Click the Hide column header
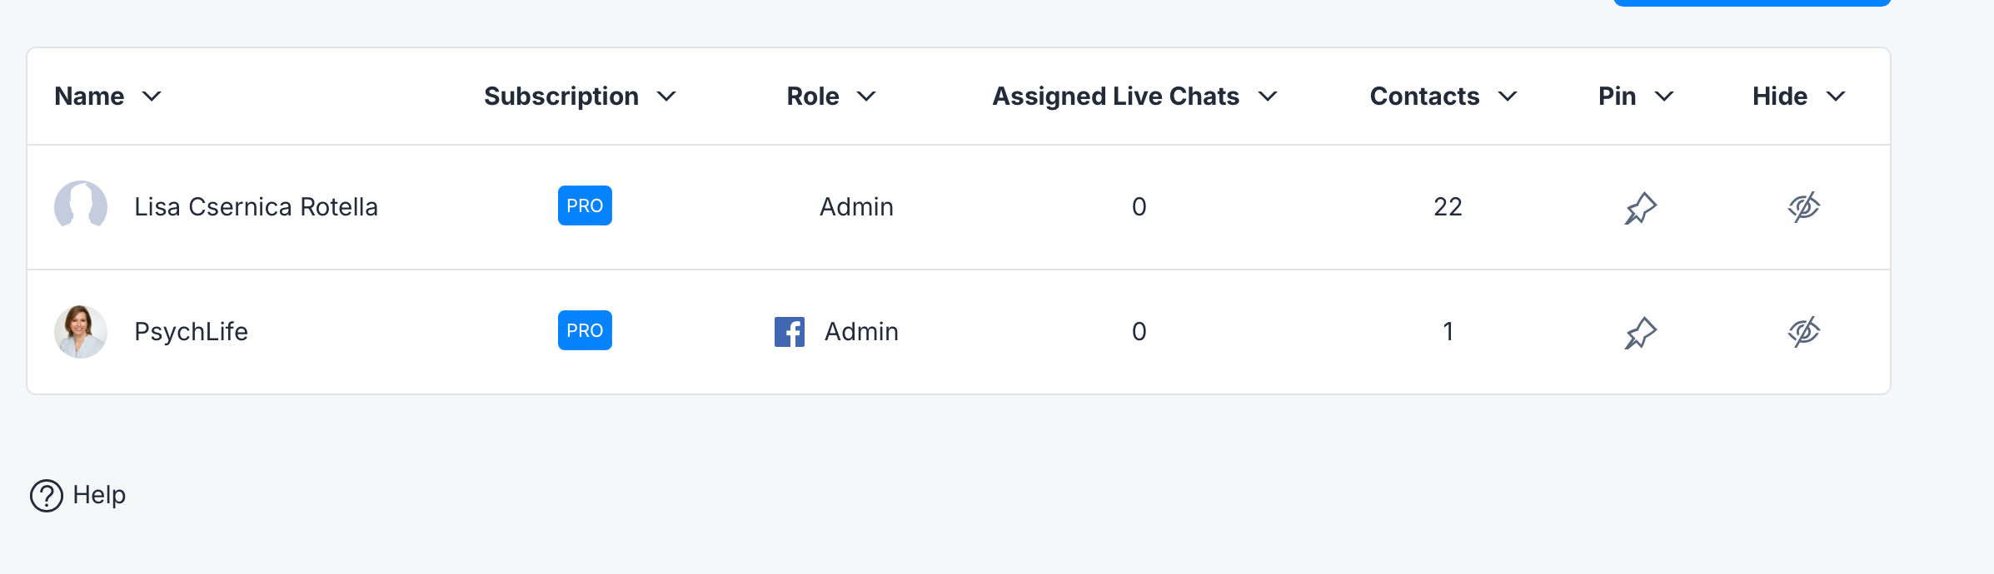Image resolution: width=1994 pixels, height=574 pixels. (1780, 96)
